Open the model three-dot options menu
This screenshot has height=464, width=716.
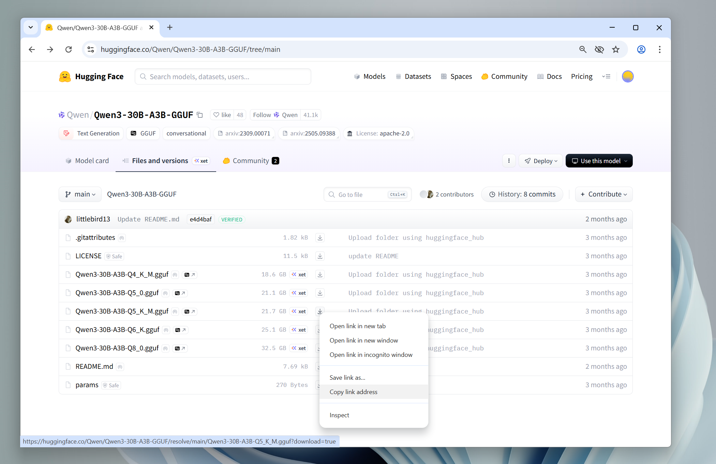click(x=509, y=161)
